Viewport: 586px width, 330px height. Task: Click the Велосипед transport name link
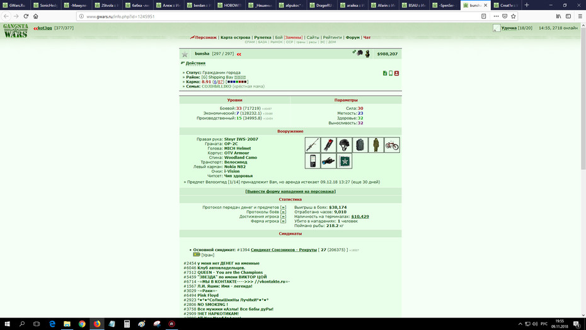(236, 162)
